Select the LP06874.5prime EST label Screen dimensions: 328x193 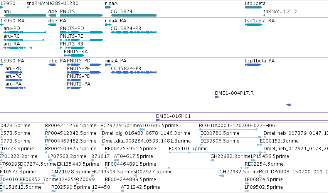pos(264,180)
